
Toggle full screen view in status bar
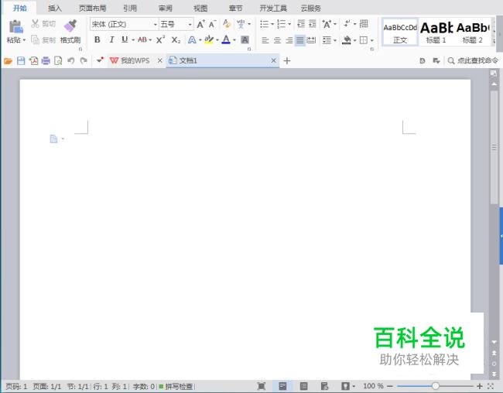pyautogui.click(x=262, y=386)
